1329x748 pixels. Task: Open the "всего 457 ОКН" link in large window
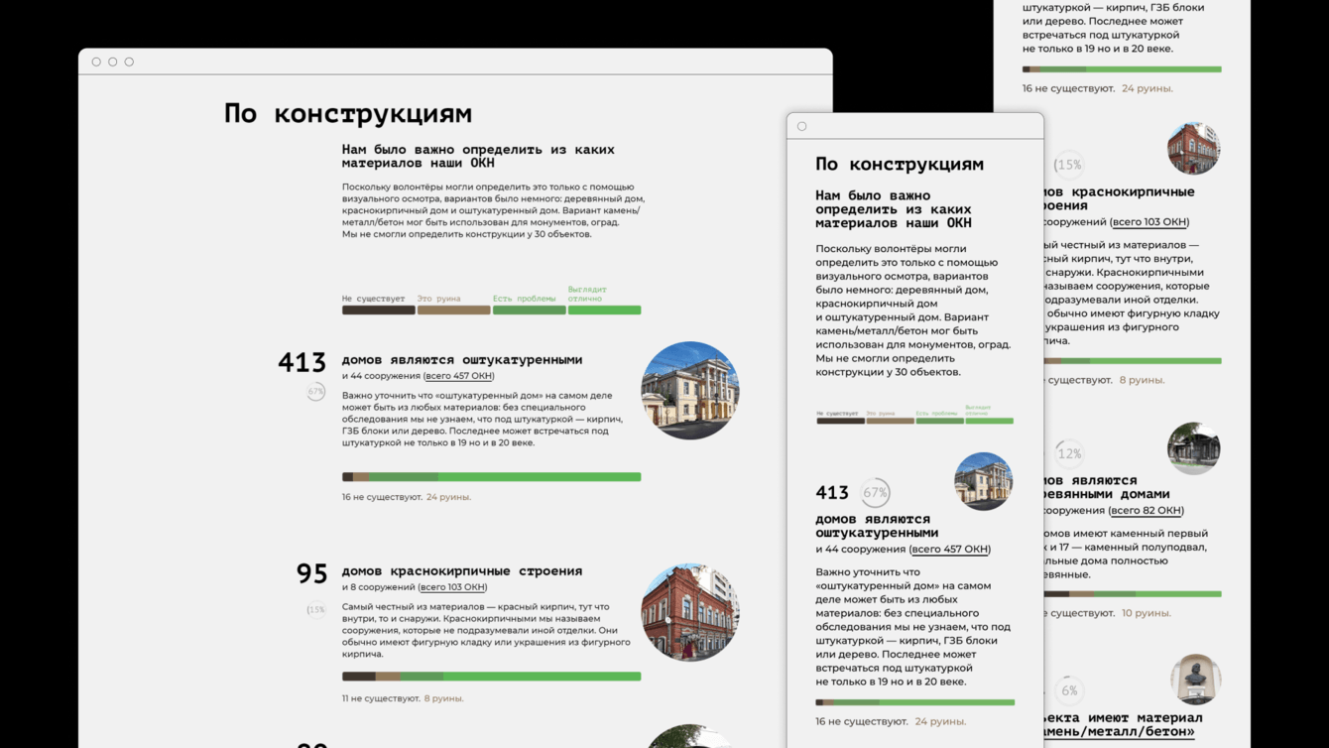(459, 376)
